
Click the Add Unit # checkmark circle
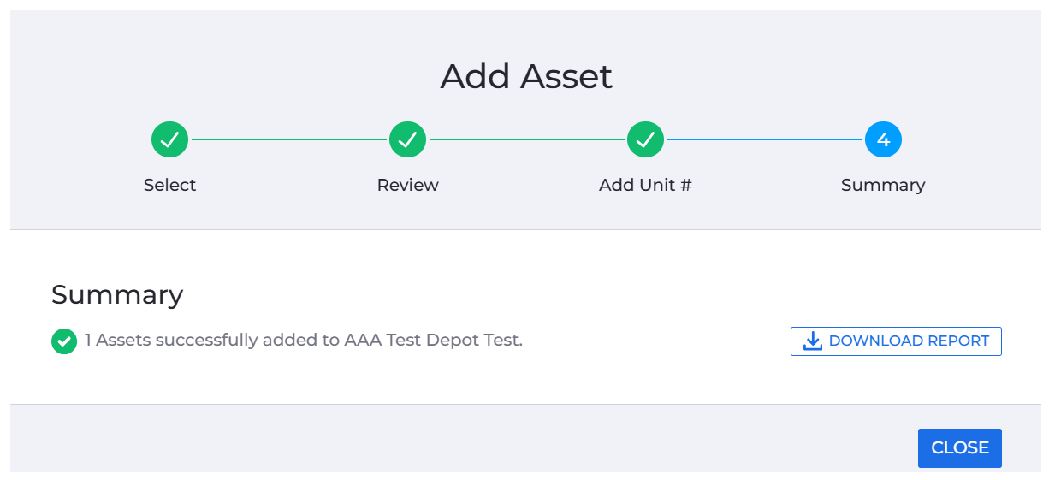(x=645, y=139)
